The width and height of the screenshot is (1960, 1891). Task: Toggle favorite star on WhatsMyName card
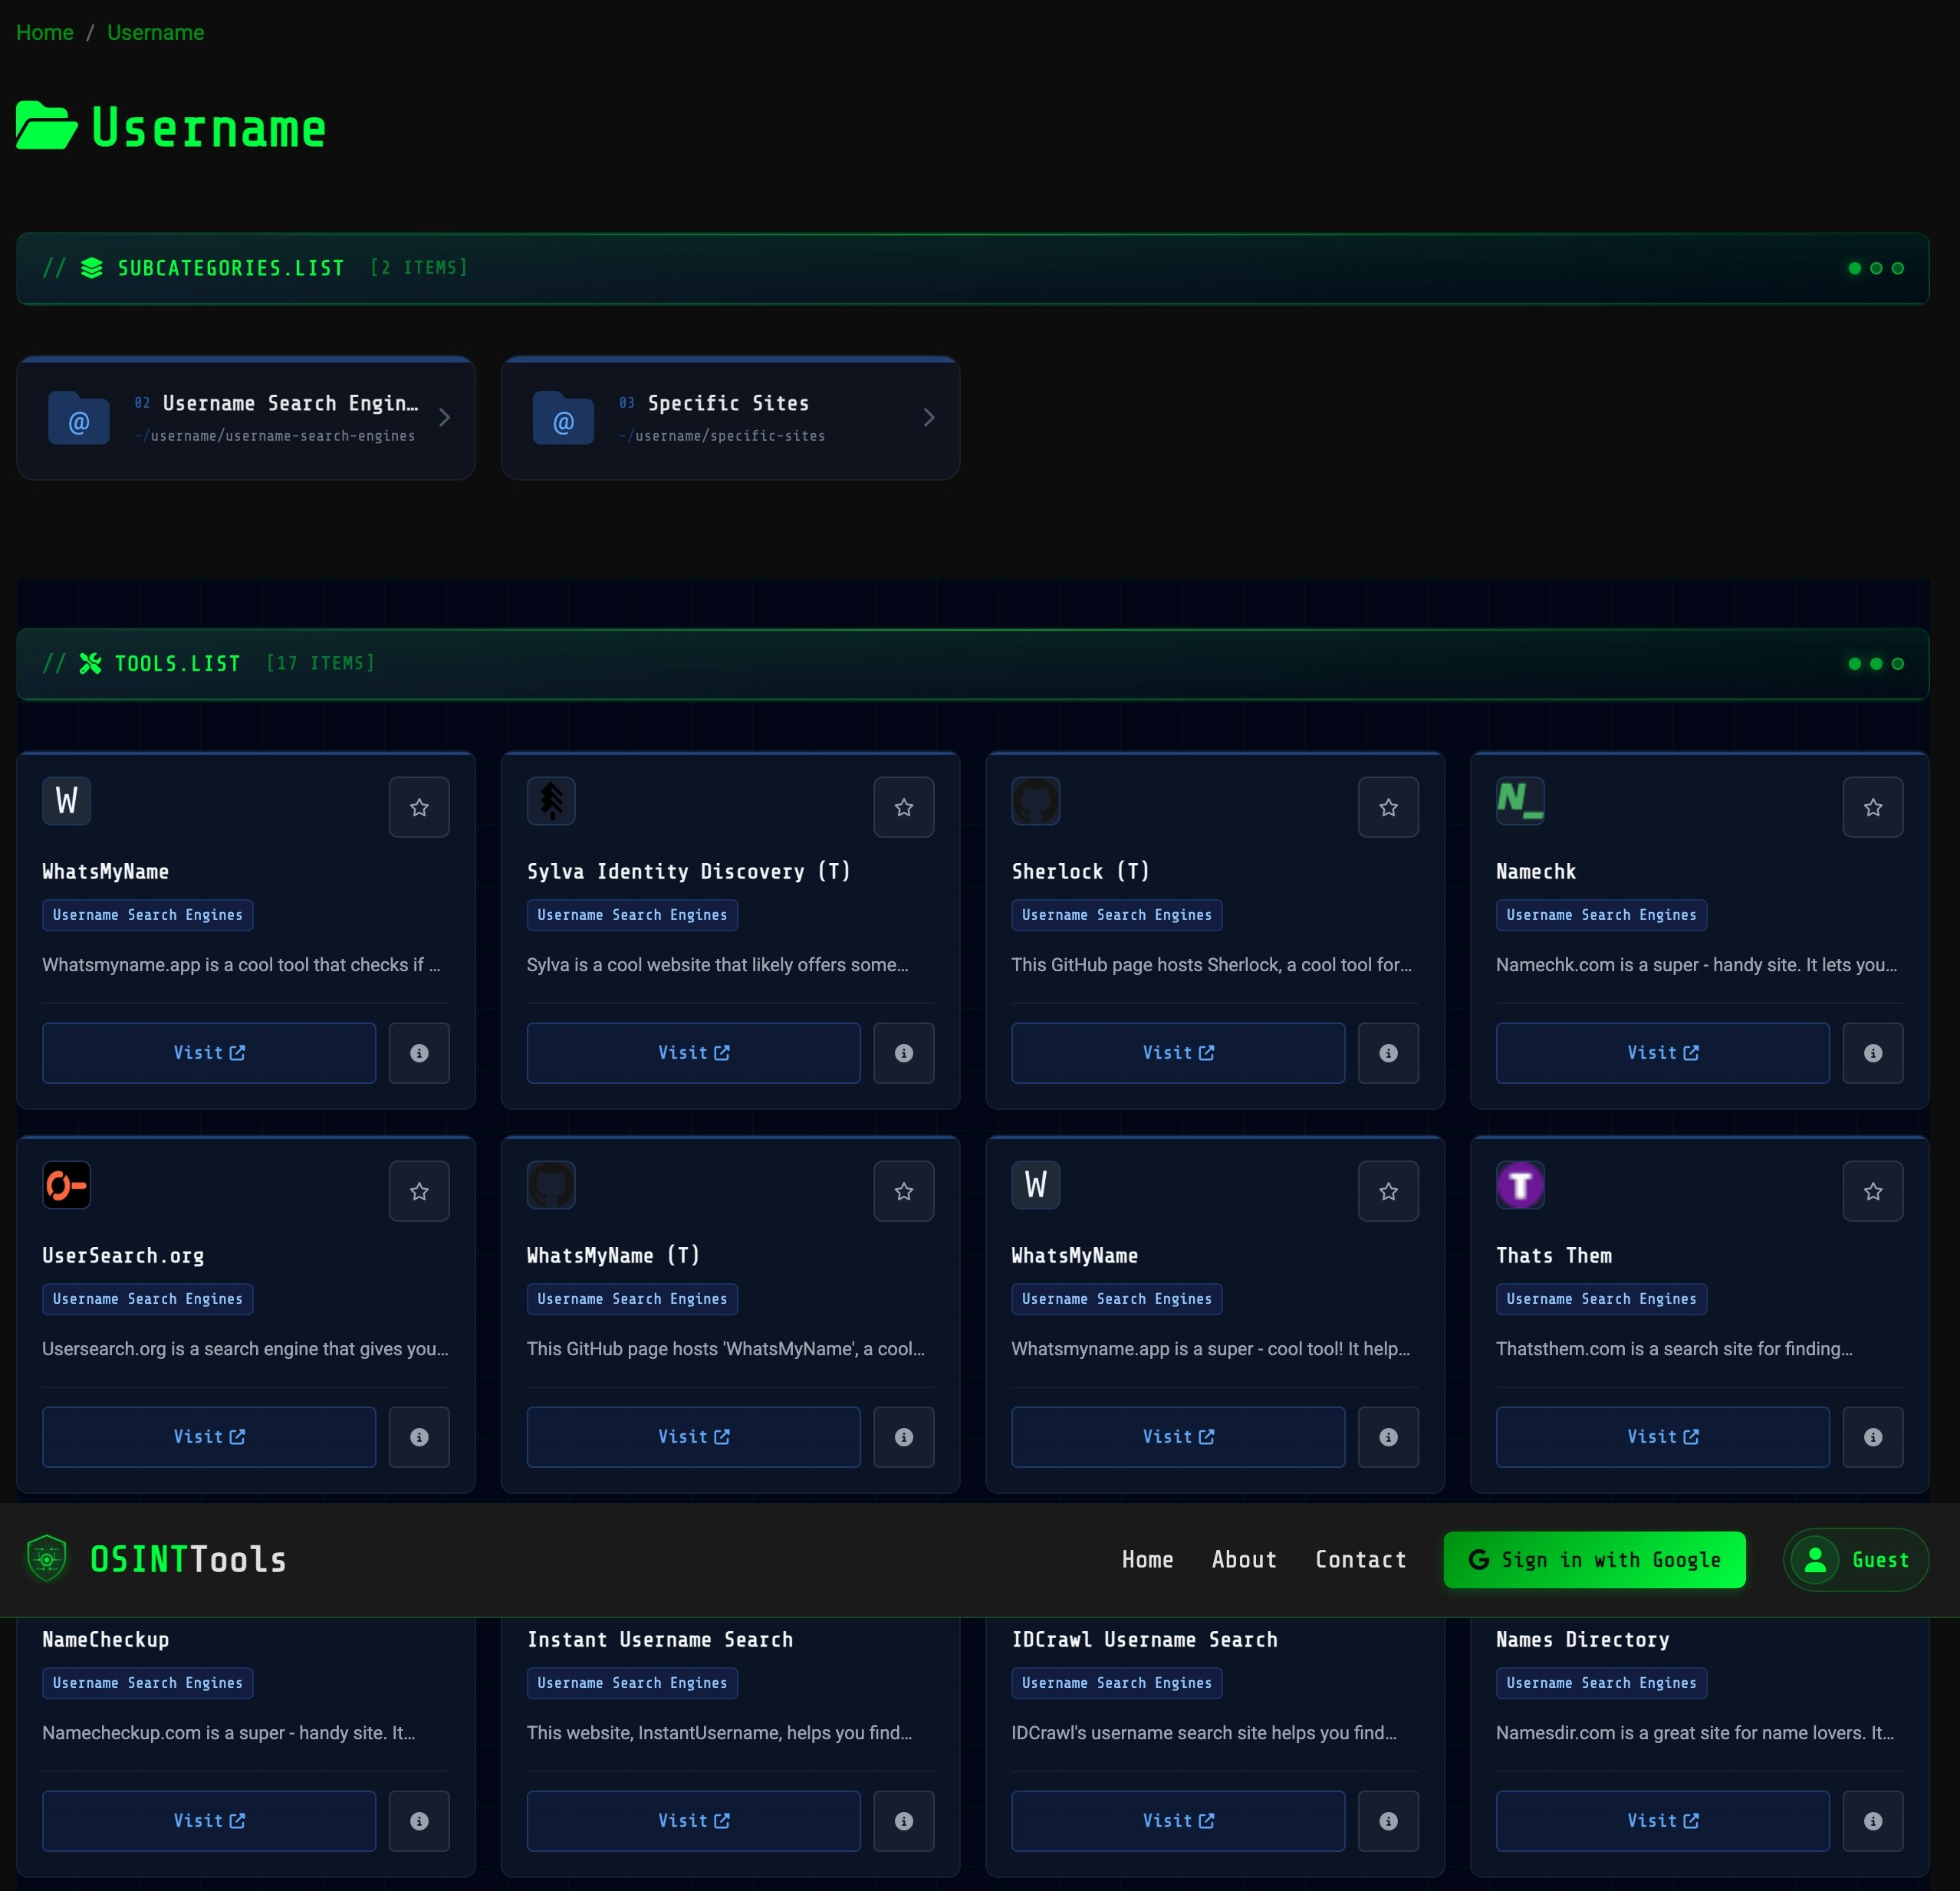pyautogui.click(x=419, y=806)
